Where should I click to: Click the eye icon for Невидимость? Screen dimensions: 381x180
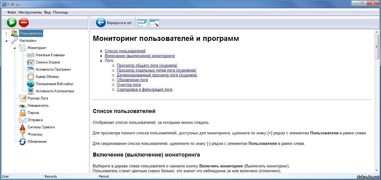[x=23, y=106]
